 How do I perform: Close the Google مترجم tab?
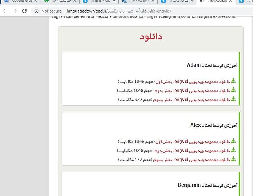pos(36,1)
